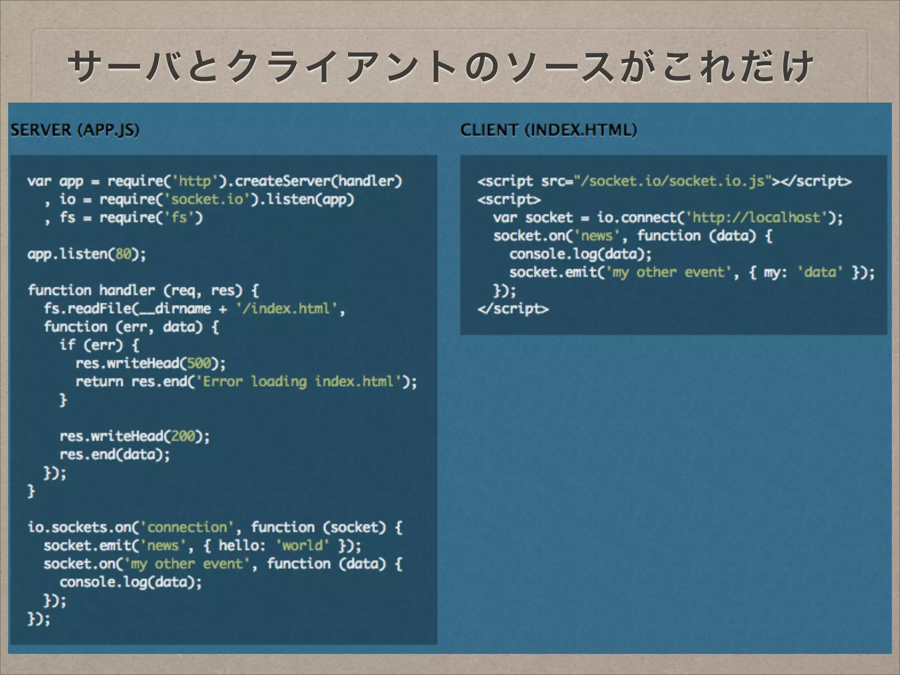Click the line "res.writeHead(200);"

(134, 436)
